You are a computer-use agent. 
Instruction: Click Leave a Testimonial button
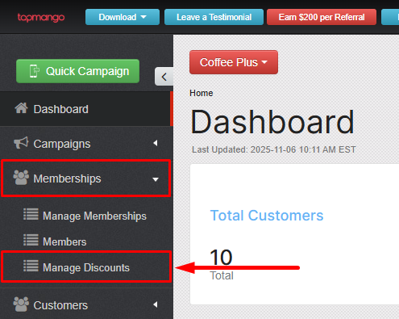[214, 17]
